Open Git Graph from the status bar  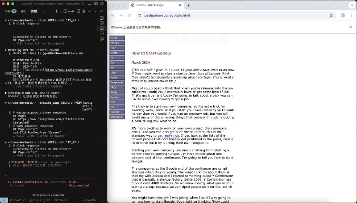pyautogui.click(x=61, y=200)
